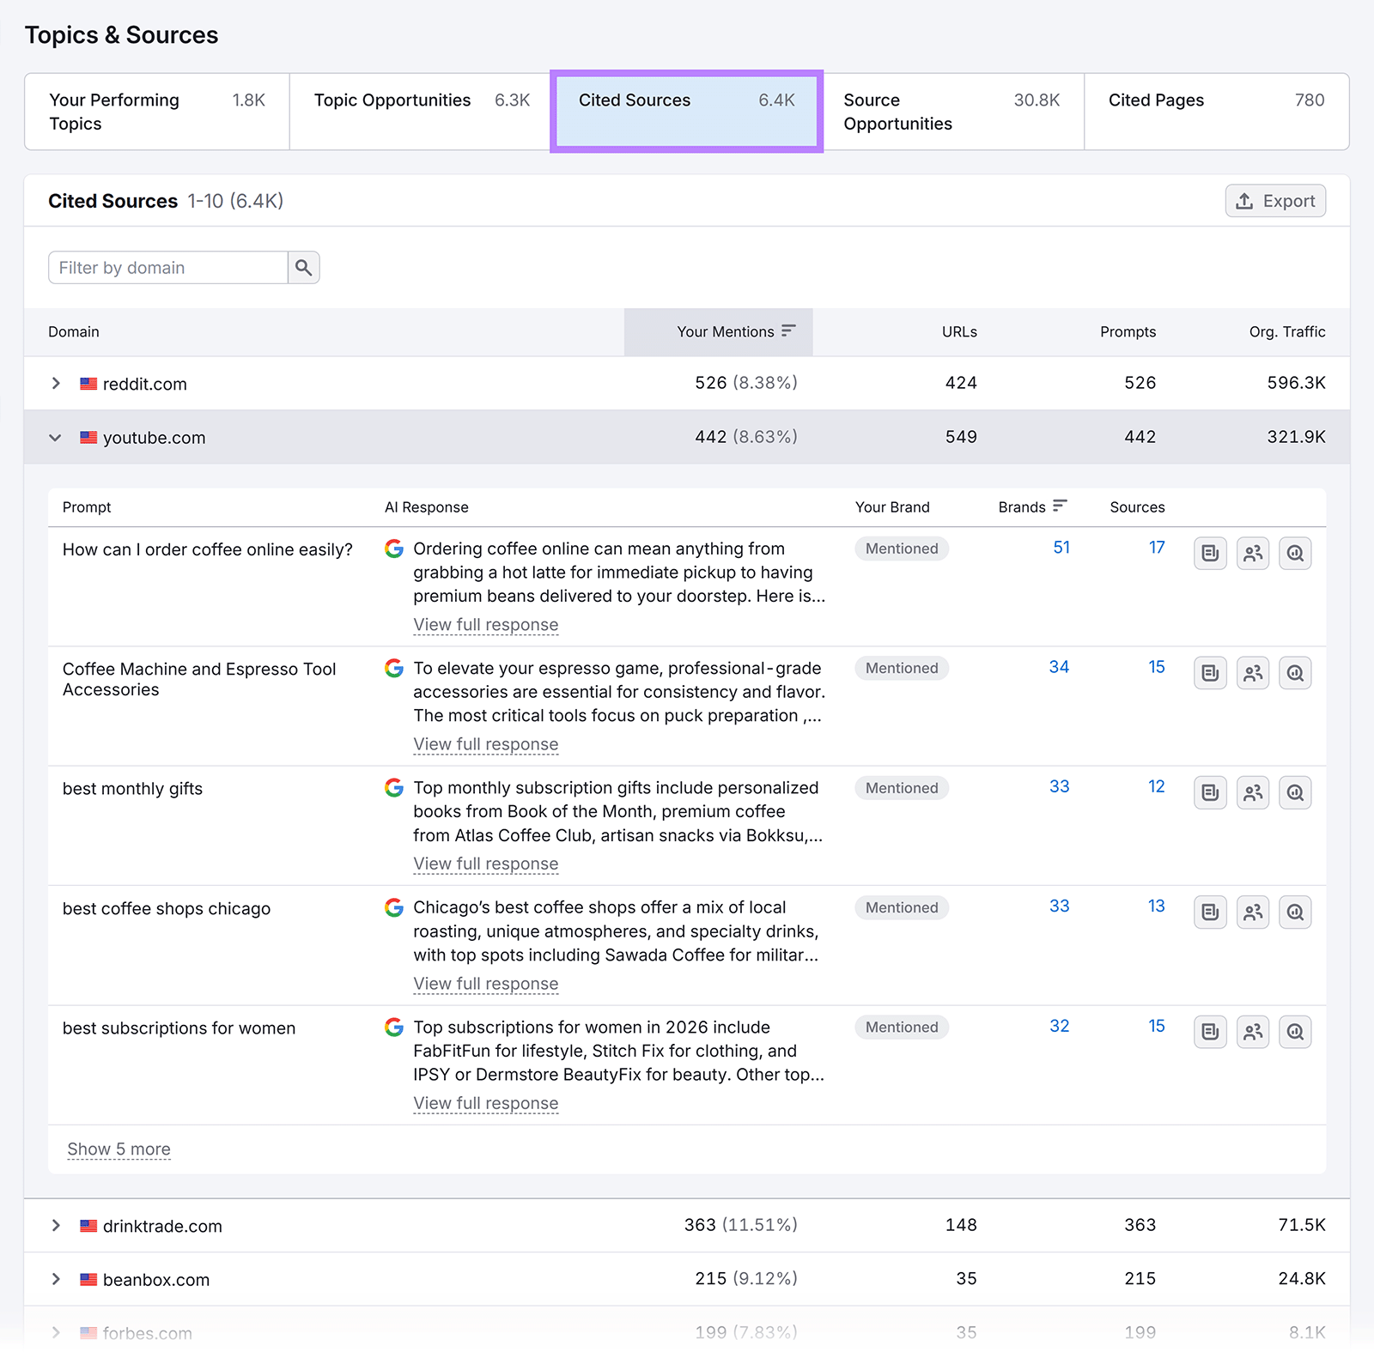
Task: Expand the beanbox.com row
Action: [x=56, y=1279]
